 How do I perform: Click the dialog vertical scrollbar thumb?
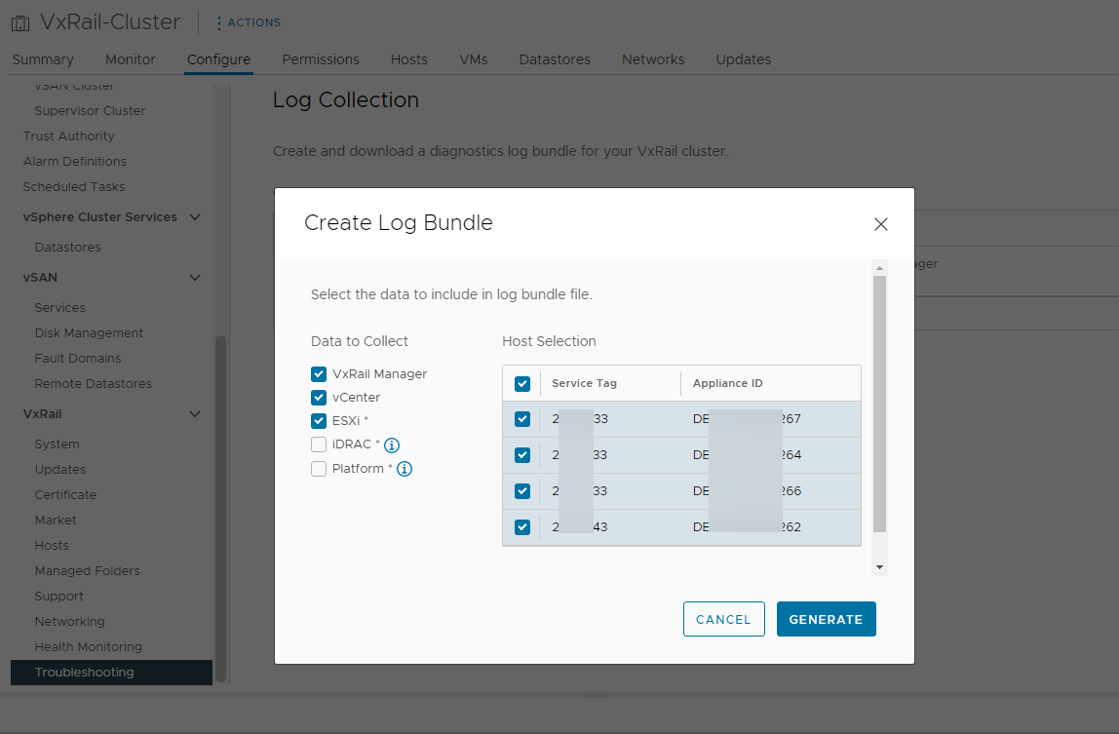[x=879, y=405]
